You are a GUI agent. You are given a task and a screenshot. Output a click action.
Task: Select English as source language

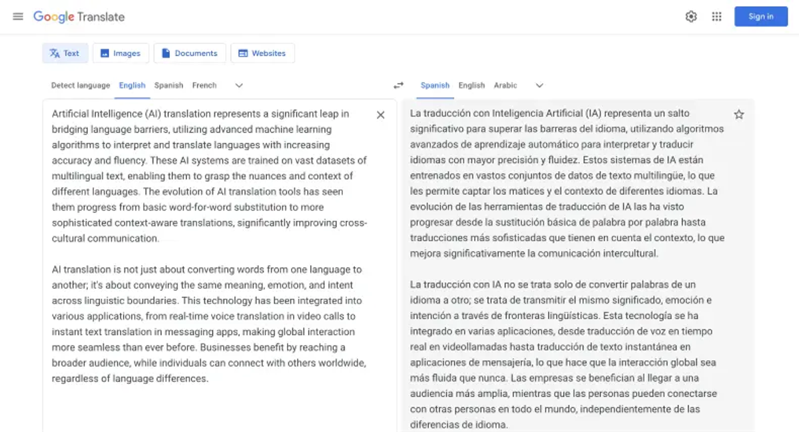(132, 85)
